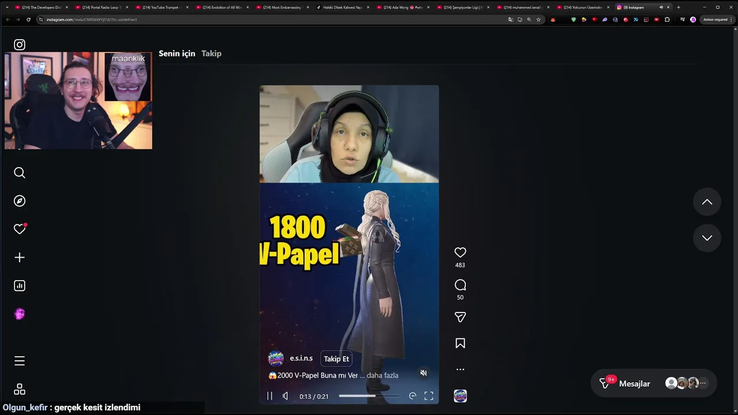
Task: Reload the page with the refresh button
Action: [x=28, y=20]
